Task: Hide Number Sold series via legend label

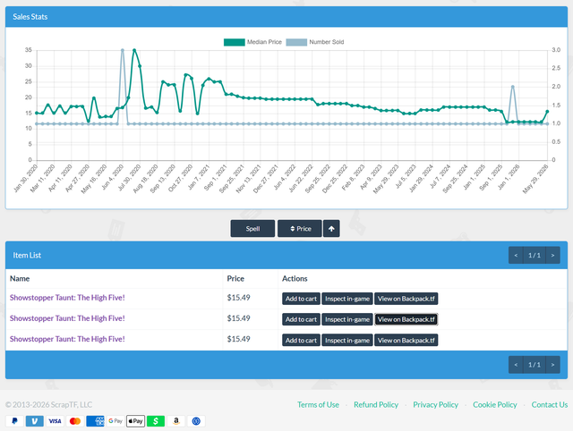Action: 326,42
